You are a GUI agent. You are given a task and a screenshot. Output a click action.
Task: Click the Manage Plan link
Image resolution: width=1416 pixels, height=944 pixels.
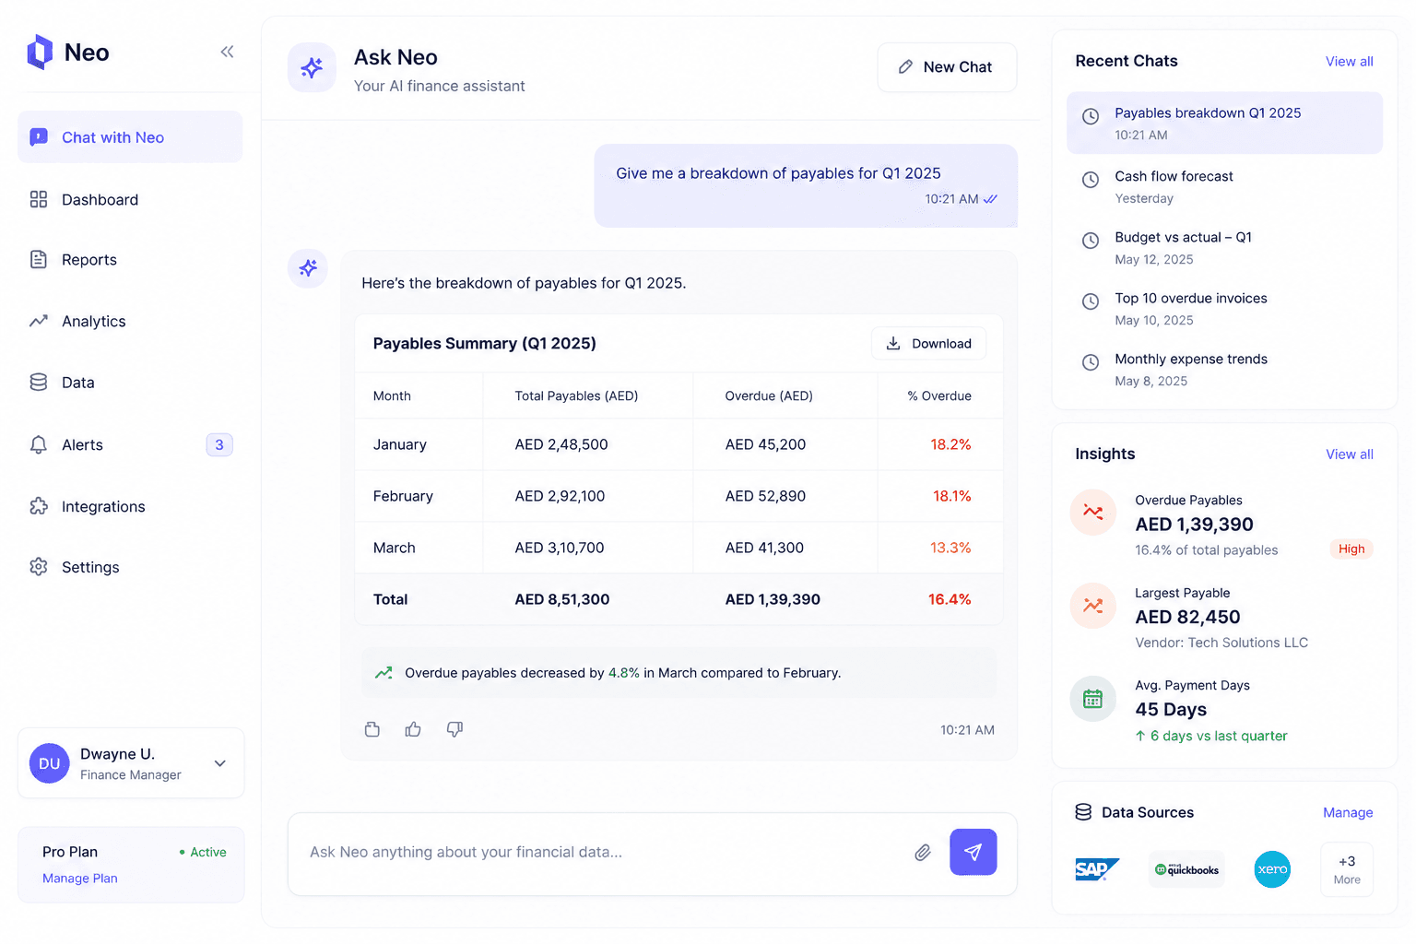[x=80, y=879]
